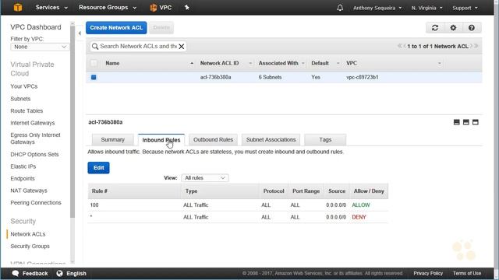Open Security Groups in the sidebar
This screenshot has height=280, width=499.
click(x=30, y=246)
